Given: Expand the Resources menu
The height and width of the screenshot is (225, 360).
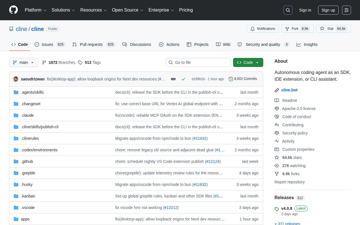Looking at the screenshot, I should [94, 10].
